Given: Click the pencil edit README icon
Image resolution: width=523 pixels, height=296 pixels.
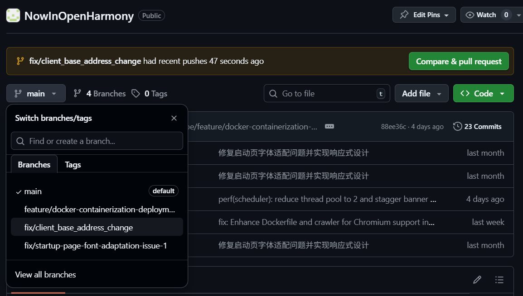Looking at the screenshot, I should point(477,280).
